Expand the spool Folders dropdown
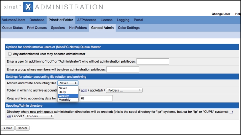Image resolution: width=241 pixels, height=135 pixels. 40,116
